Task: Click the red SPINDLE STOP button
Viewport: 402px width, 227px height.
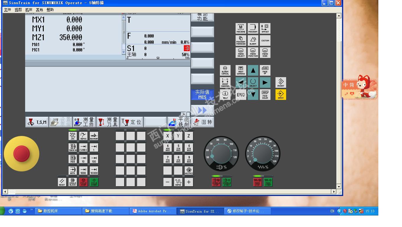Action: [216, 182]
